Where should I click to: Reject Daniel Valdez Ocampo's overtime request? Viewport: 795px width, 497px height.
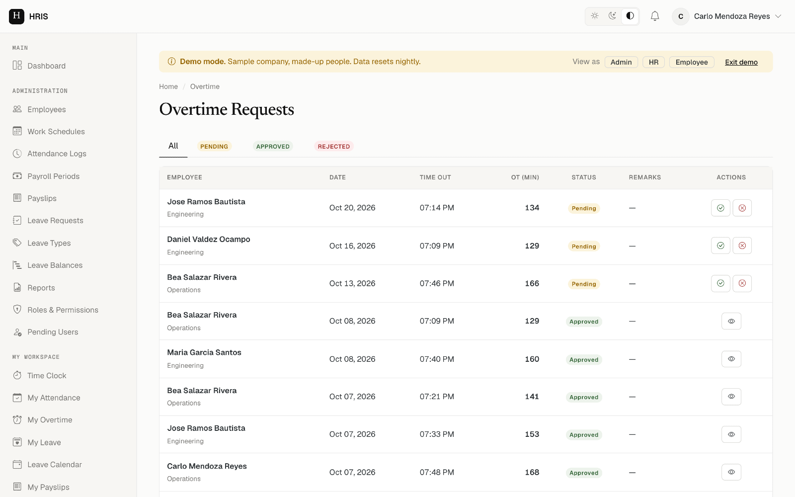coord(742,246)
